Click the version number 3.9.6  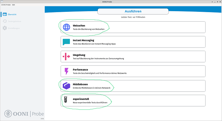(42, 119)
